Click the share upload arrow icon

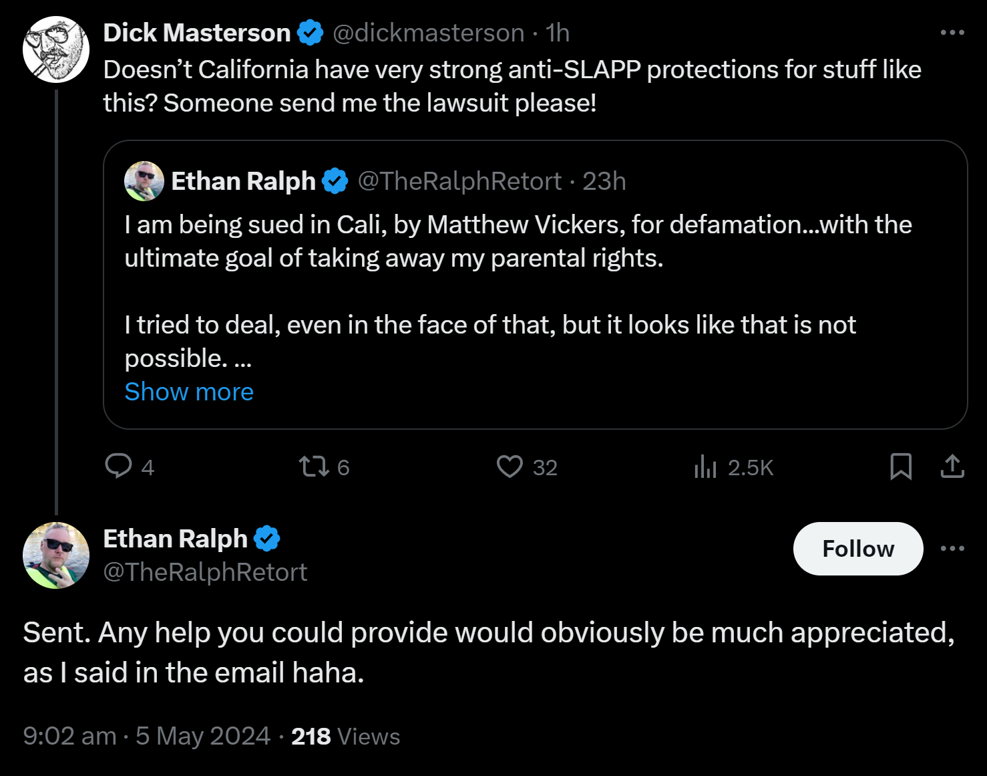952,466
